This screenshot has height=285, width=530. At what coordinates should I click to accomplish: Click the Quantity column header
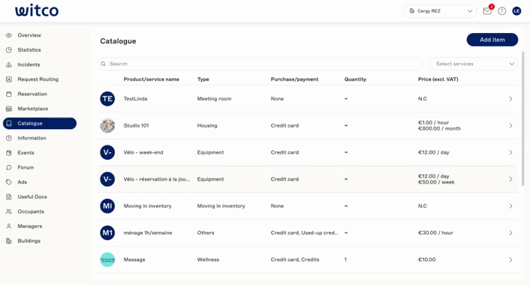355,79
